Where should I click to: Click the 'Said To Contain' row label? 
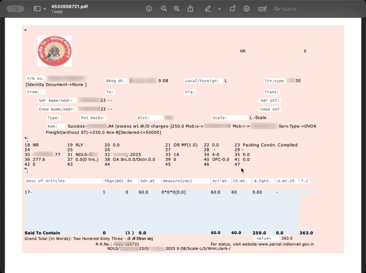[42, 233]
